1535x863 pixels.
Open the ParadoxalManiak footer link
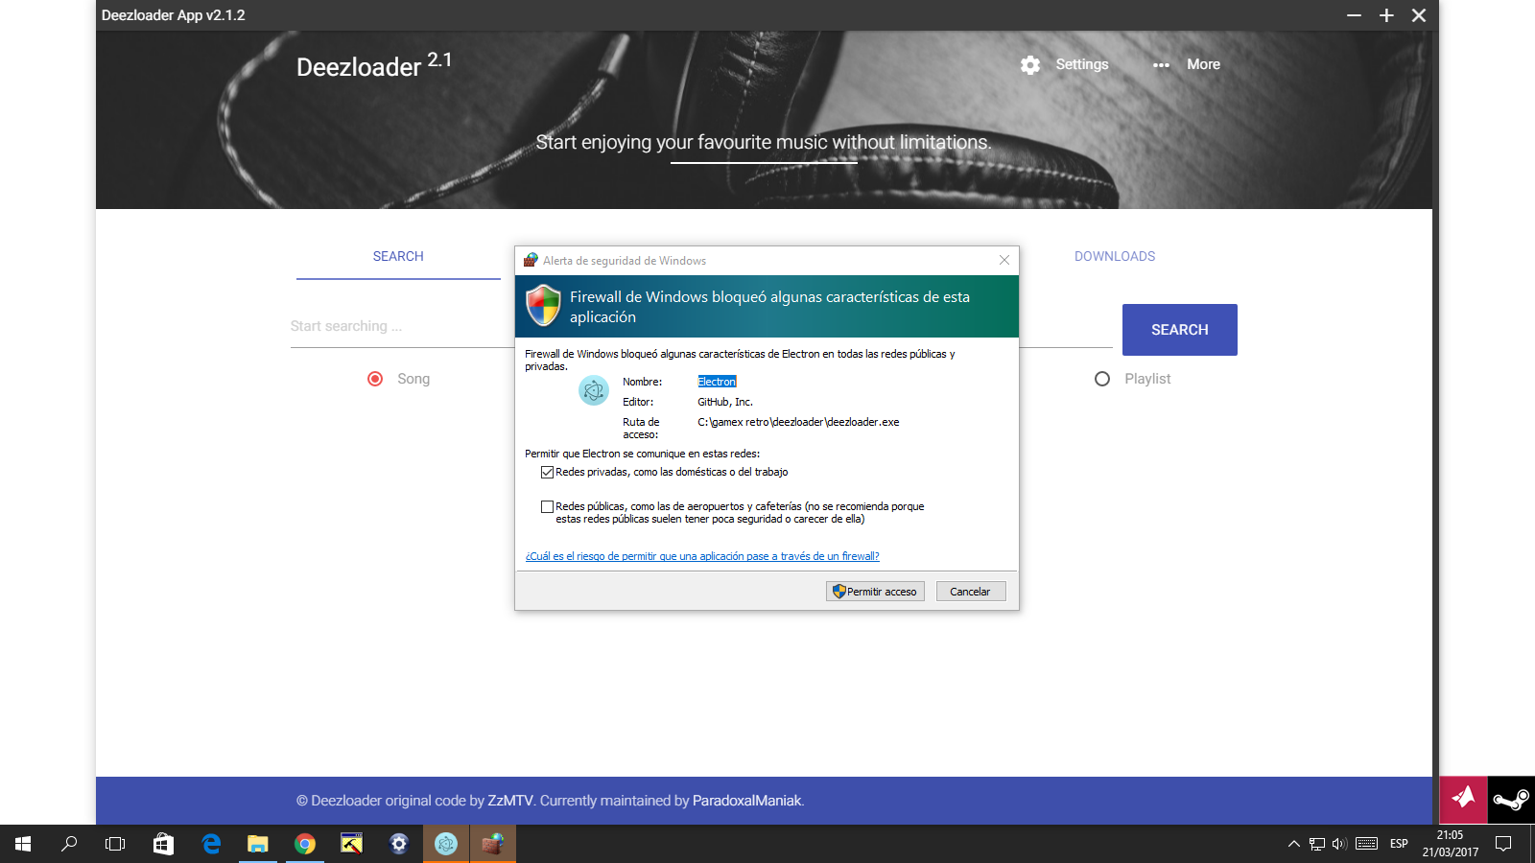[x=746, y=801]
